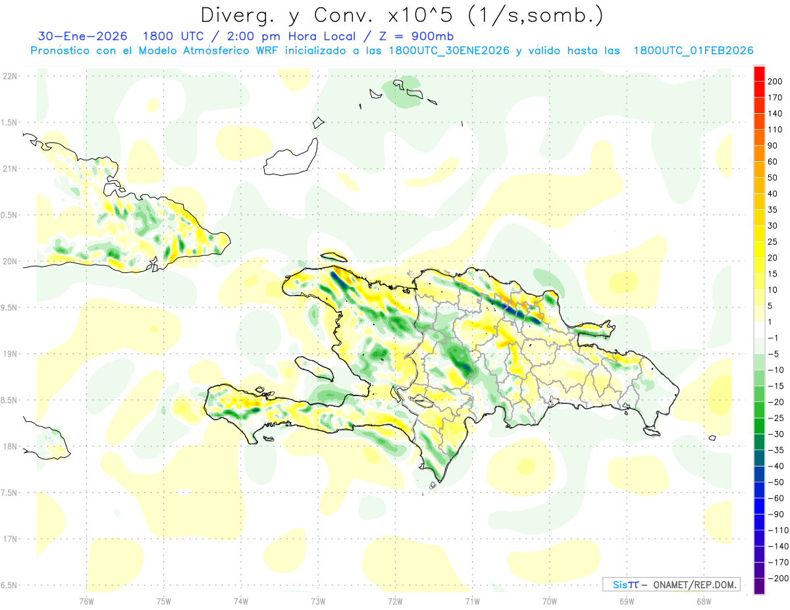Image resolution: width=790 pixels, height=610 pixels.
Task: Click the "-90" color scale label
Action: (776, 514)
